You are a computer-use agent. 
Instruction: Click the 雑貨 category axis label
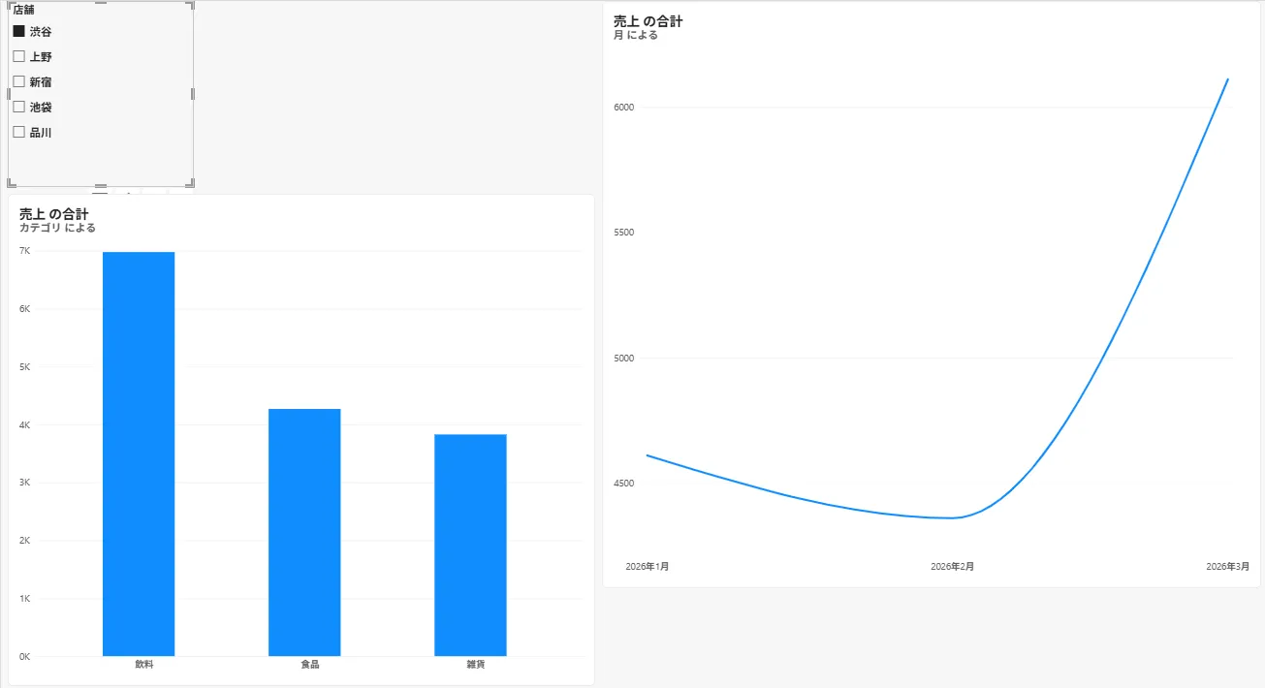click(x=476, y=665)
